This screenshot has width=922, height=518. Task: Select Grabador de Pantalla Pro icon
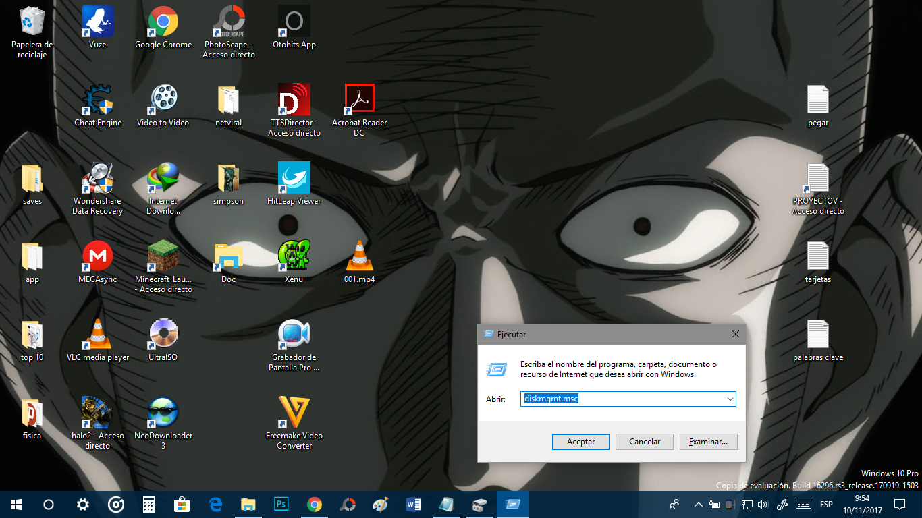pos(294,345)
